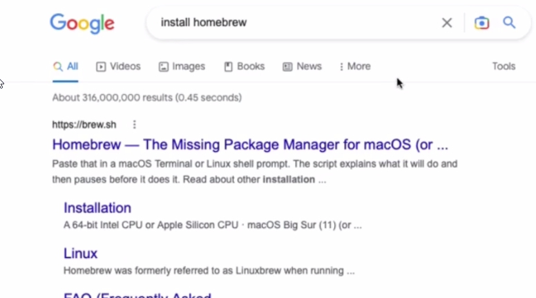The height and width of the screenshot is (298, 536).
Task: Click the Videos tab play icon
Action: [101, 66]
